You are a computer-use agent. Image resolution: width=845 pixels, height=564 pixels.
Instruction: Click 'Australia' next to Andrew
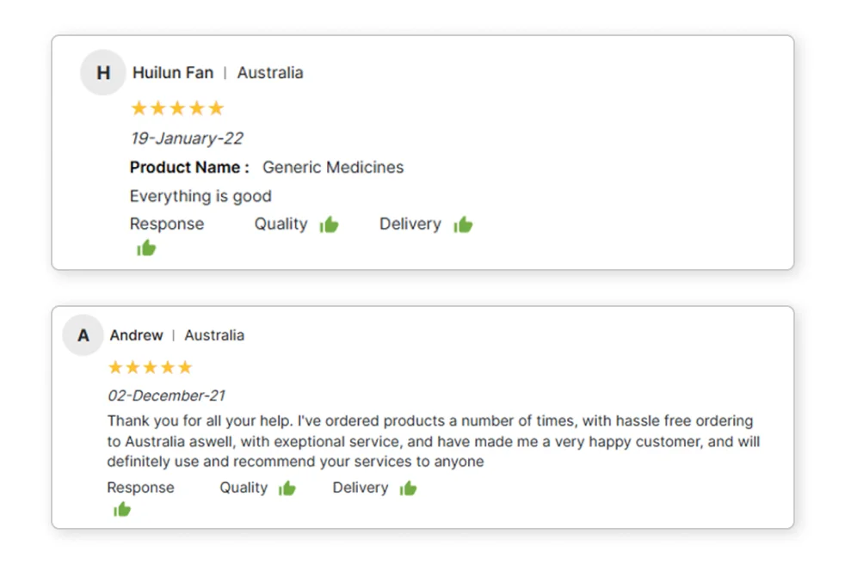214,335
